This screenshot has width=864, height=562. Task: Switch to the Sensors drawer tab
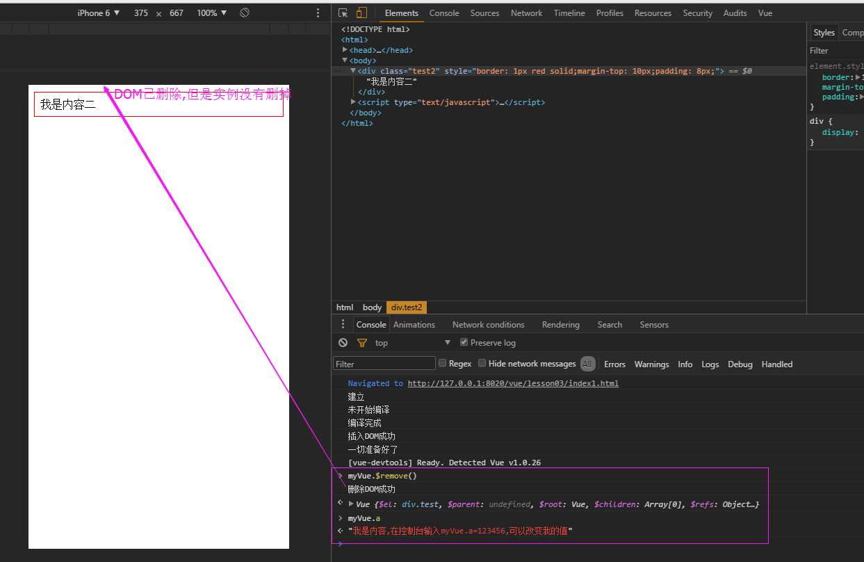[x=654, y=325]
